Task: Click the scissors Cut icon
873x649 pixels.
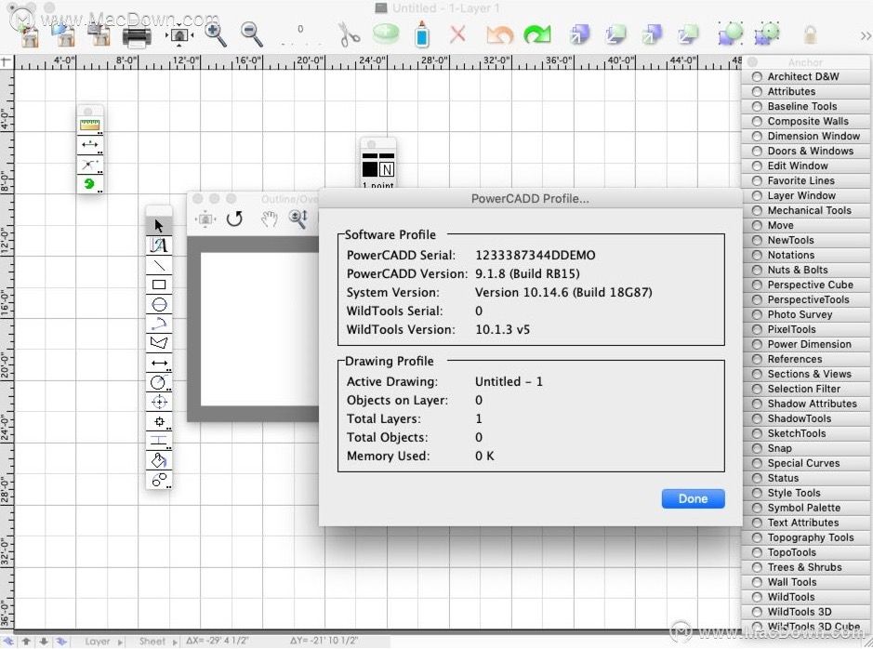Action: coord(349,34)
